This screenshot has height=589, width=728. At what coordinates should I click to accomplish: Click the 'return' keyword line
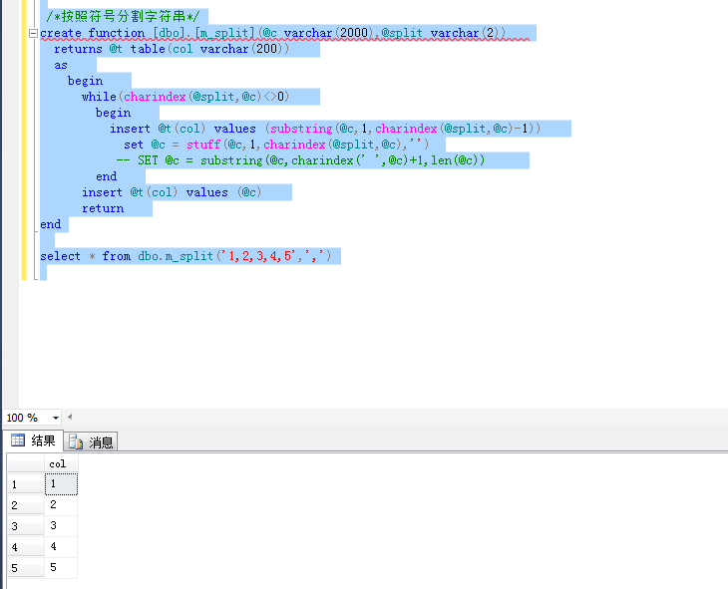tap(103, 208)
